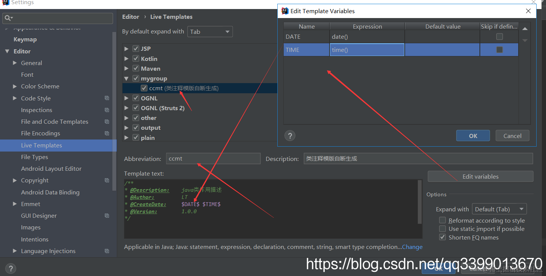The image size is (546, 276).
Task: Toggle the OGNL (Struts 2) group checkbox
Action: coord(136,108)
